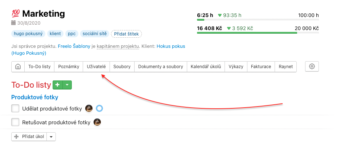
Task: Check off Retušovat produktové fotky task
Action: [x=15, y=122]
